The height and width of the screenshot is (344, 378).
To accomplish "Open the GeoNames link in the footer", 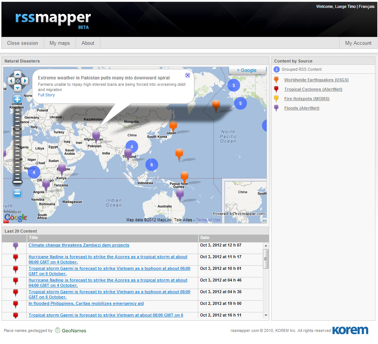I will click(71, 330).
